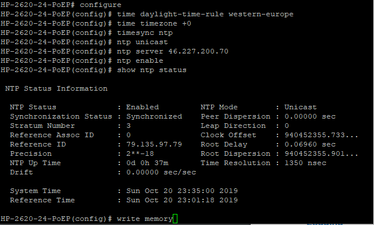Click the 'Peer Dispersion' label

click(x=236, y=116)
